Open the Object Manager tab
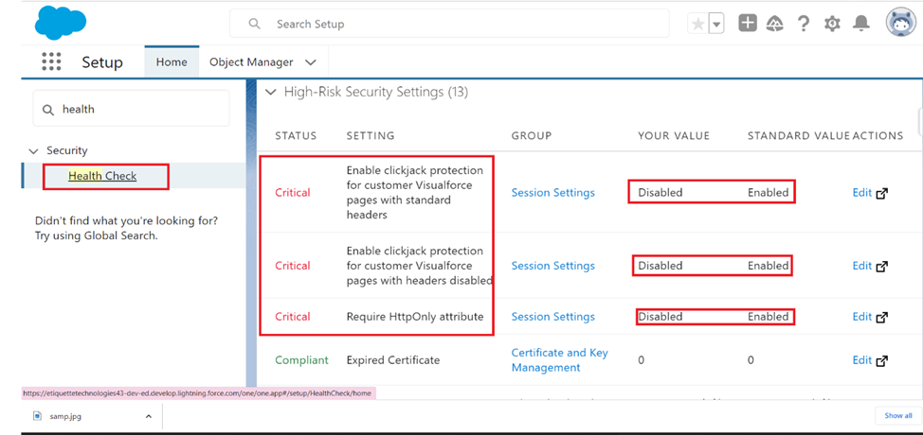923x435 pixels. [251, 62]
